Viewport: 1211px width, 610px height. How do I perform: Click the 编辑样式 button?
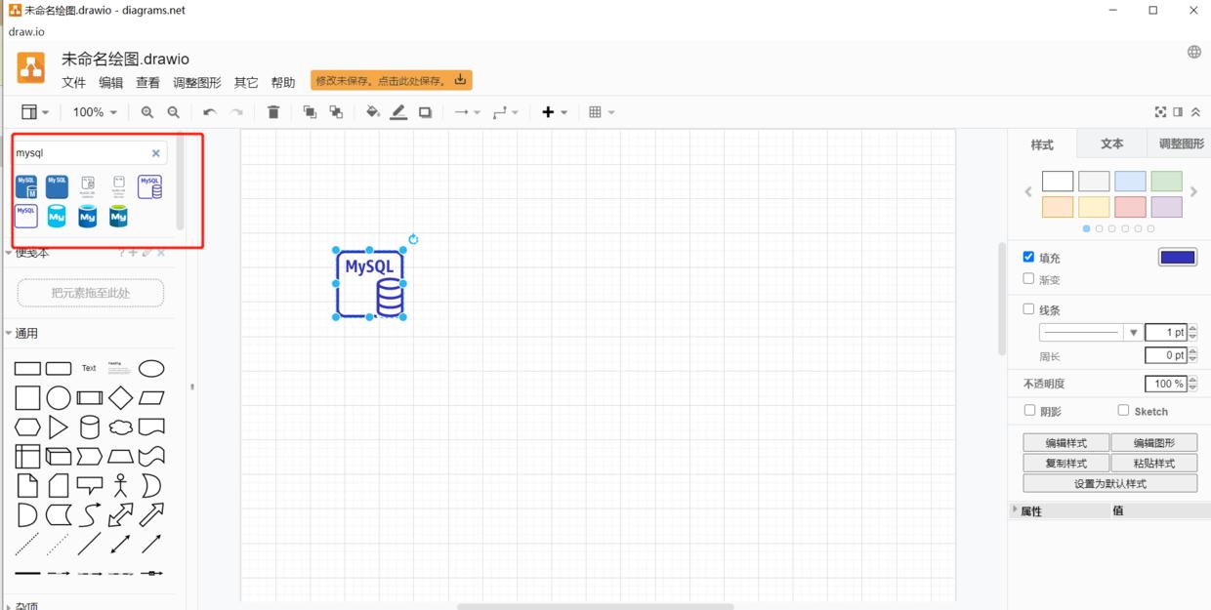tap(1065, 443)
